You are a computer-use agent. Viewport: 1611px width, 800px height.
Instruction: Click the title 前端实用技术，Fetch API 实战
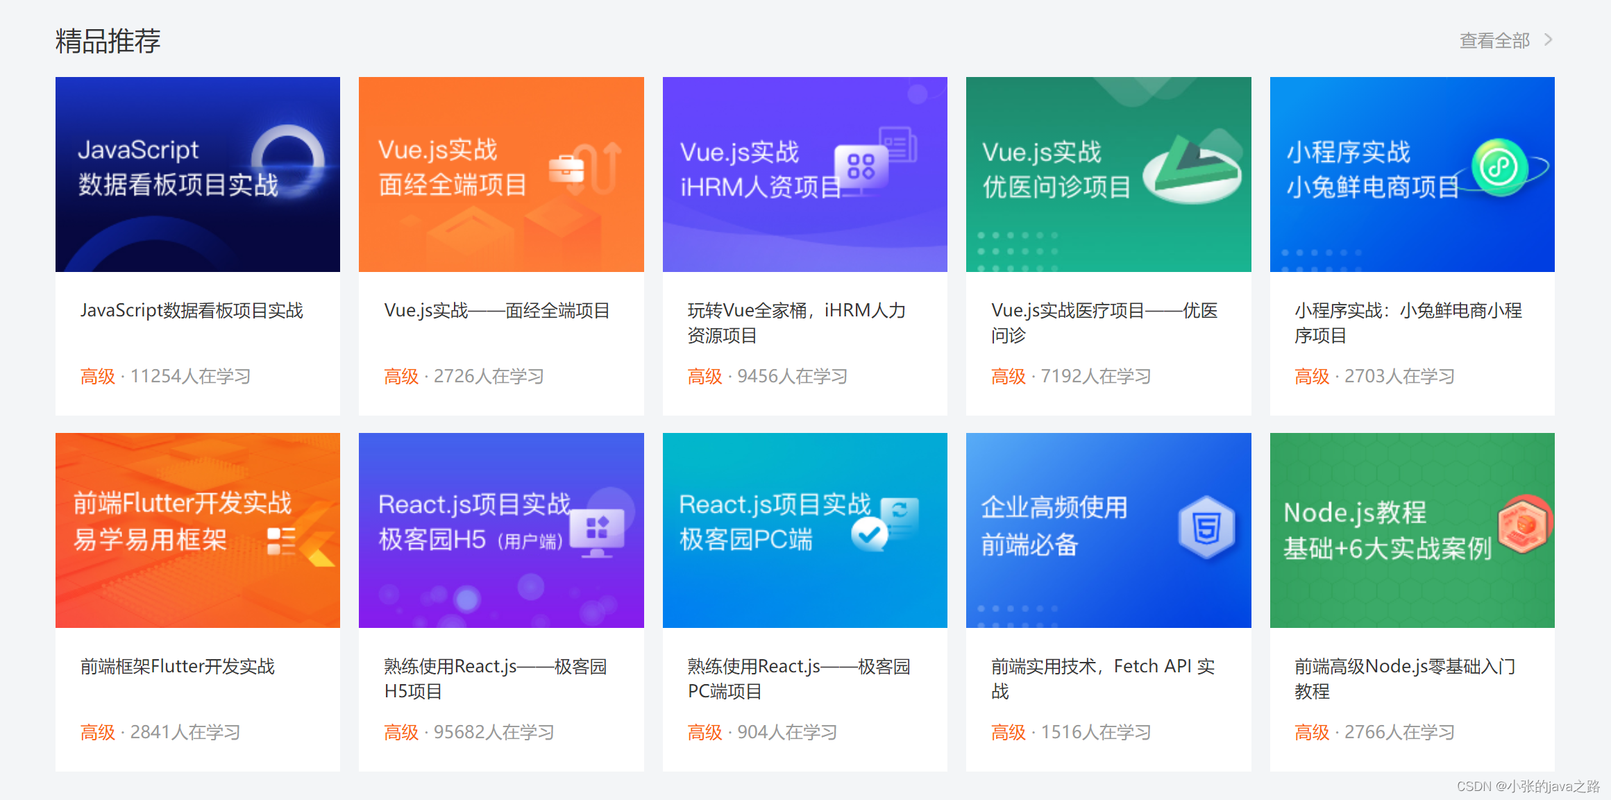[x=1103, y=679]
